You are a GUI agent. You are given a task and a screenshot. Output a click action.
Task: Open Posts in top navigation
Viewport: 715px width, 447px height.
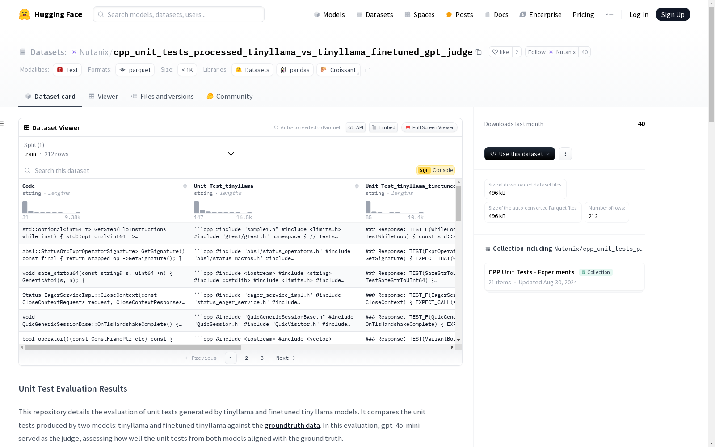click(x=459, y=14)
